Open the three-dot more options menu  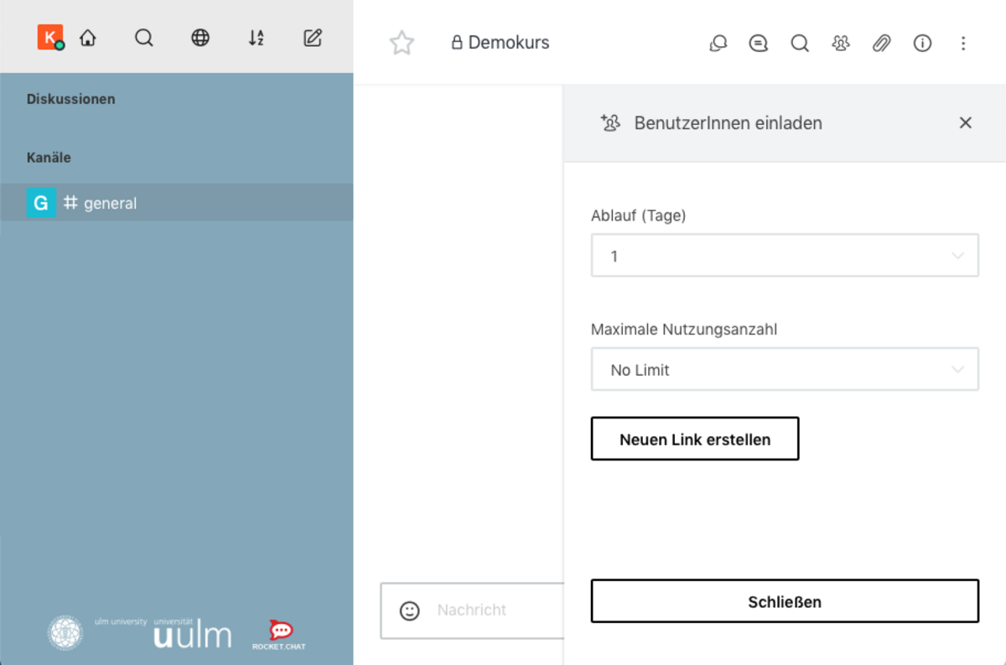tap(963, 43)
